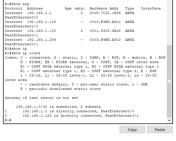Click the 'R1#show arp' command line

pyautogui.click(x=17, y=4)
